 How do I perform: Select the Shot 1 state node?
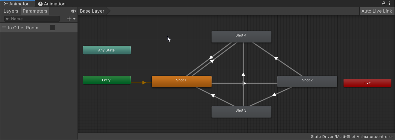[181, 81]
